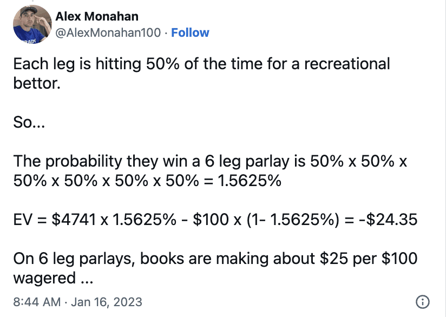Visit the @AlexMonahan100 handle link

click(x=108, y=32)
